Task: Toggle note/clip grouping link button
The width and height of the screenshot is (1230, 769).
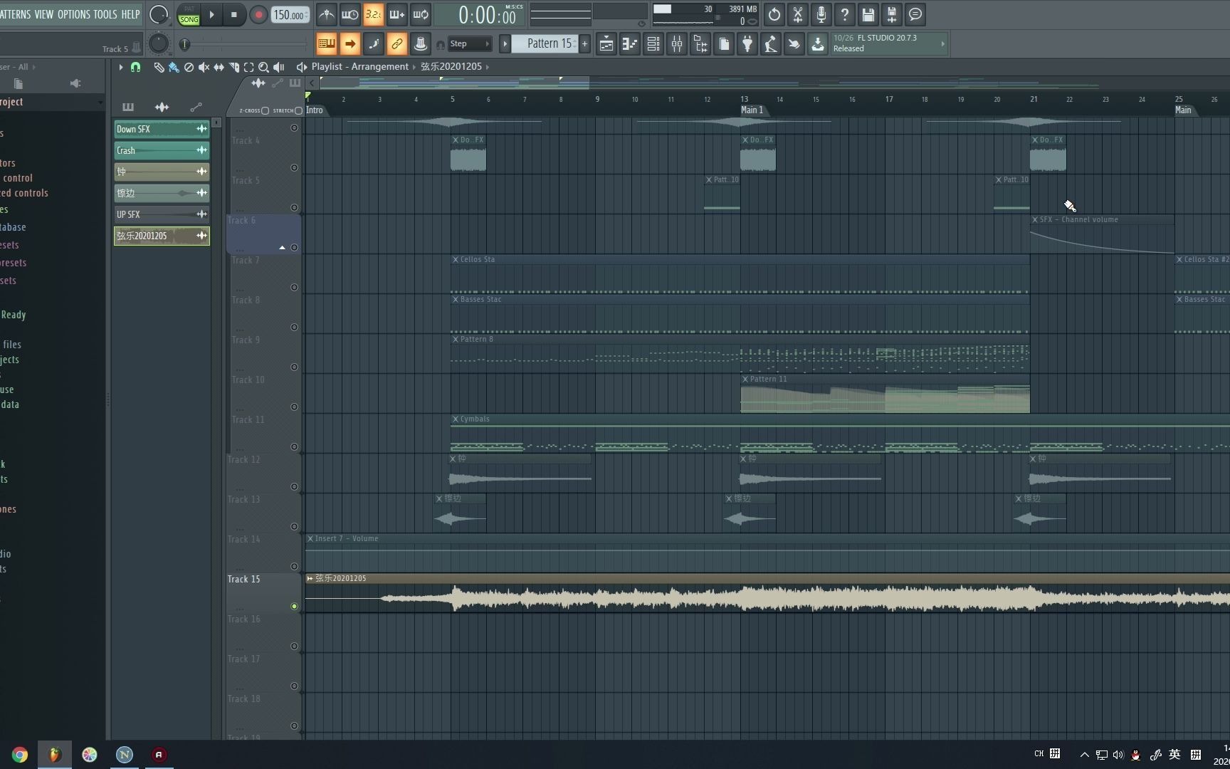Action: (x=396, y=43)
